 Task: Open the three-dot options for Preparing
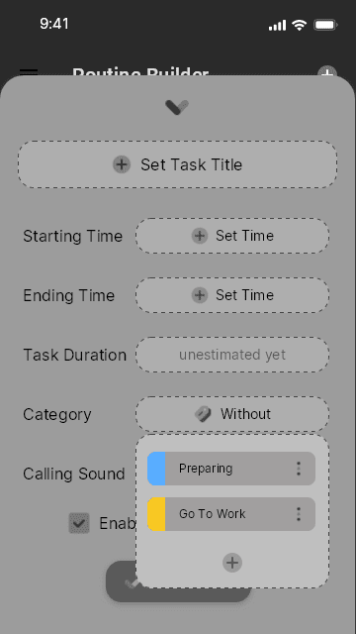click(x=299, y=469)
